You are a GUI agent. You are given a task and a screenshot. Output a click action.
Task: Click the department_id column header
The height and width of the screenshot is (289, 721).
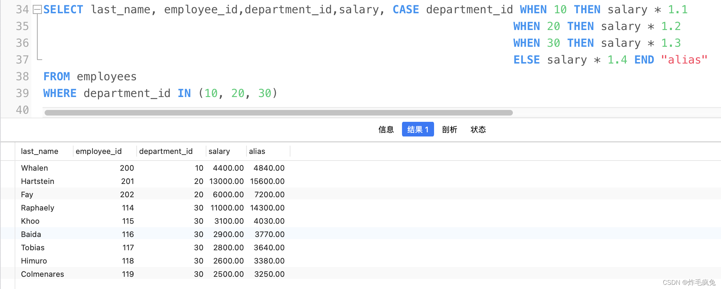click(x=166, y=151)
